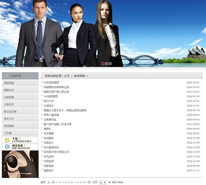This screenshot has width=206, height=185.
Task: Click the double-arrow icon beside 产品栏目
Action: pyautogui.click(x=7, y=76)
